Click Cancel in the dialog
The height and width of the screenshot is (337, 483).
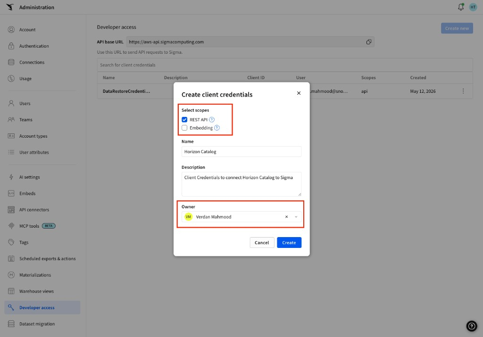pyautogui.click(x=262, y=243)
